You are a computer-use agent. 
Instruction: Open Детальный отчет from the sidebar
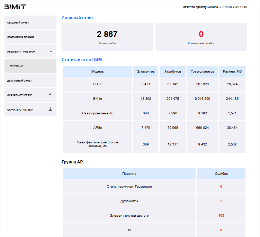point(30,80)
